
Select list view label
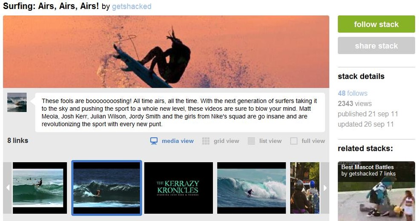coord(270,141)
